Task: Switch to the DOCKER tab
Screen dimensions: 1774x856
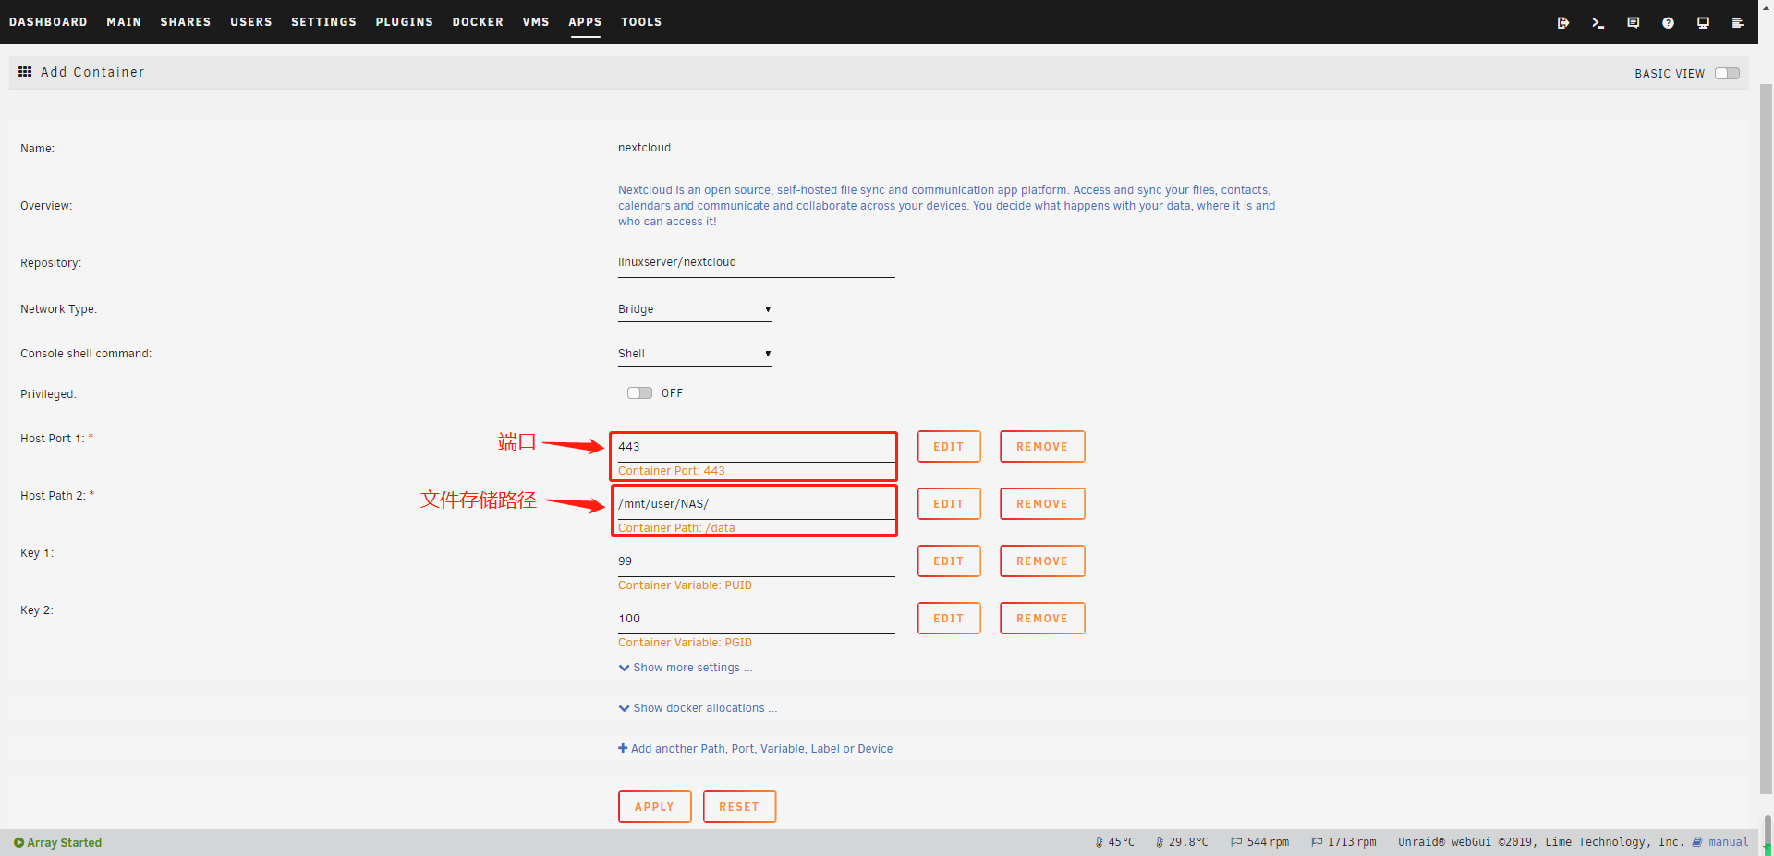Action: [478, 21]
